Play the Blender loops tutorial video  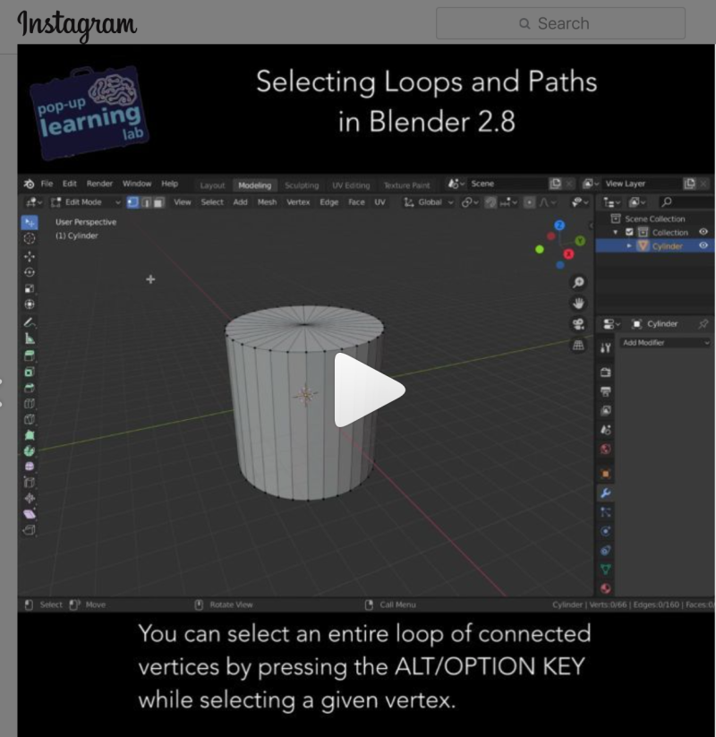tap(370, 390)
